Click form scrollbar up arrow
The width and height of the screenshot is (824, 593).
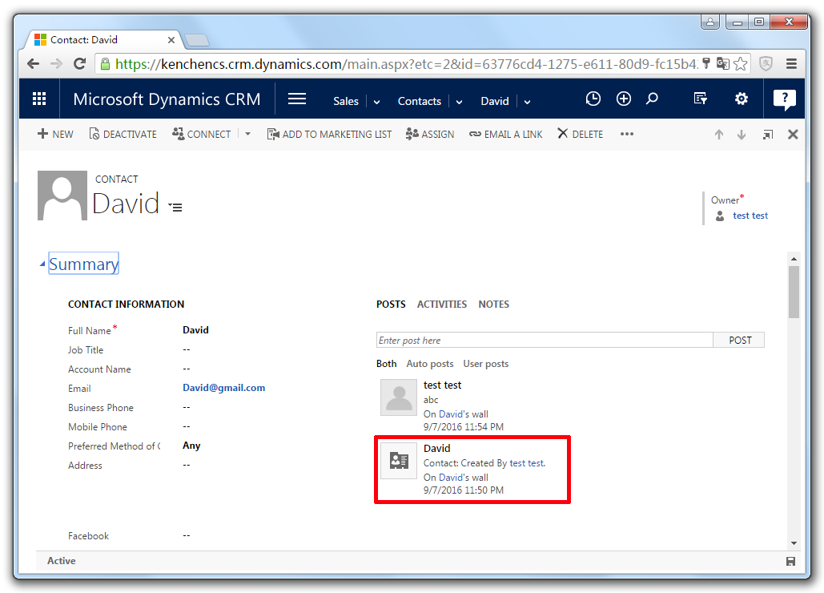(794, 259)
